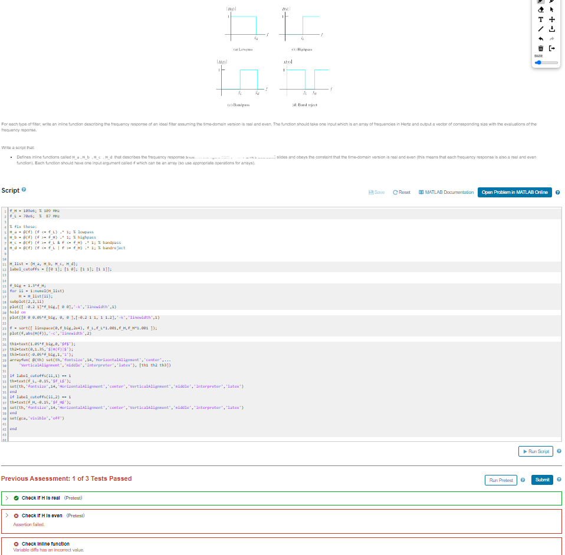Select the cursor pointer tool

tap(552, 9)
